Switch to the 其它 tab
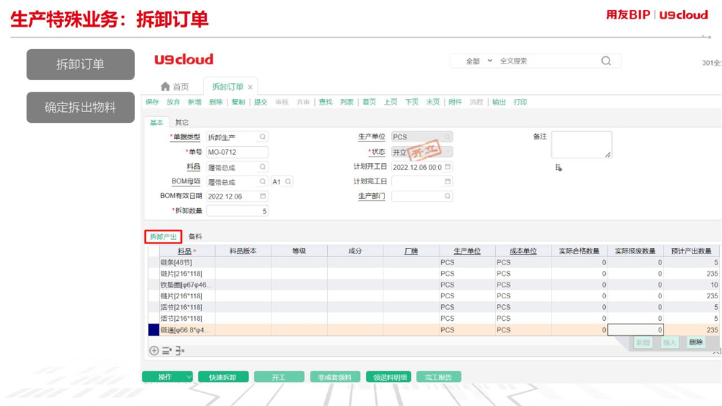This screenshot has height=406, width=722. pos(182,122)
